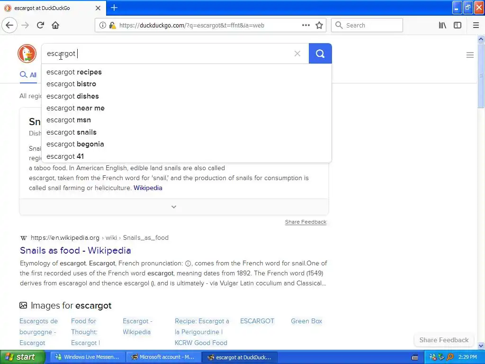The height and width of the screenshot is (364, 485).
Task: Choose suggestion escargot 41
Action: point(186,156)
